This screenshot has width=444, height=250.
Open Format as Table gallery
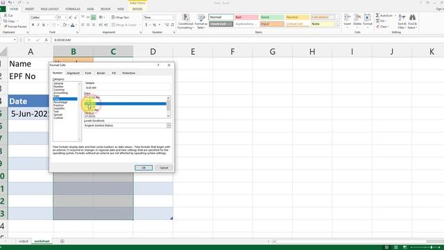pyautogui.click(x=201, y=22)
